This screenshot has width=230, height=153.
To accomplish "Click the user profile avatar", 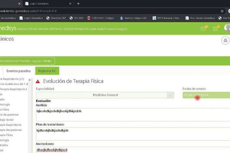I will point(227,28).
